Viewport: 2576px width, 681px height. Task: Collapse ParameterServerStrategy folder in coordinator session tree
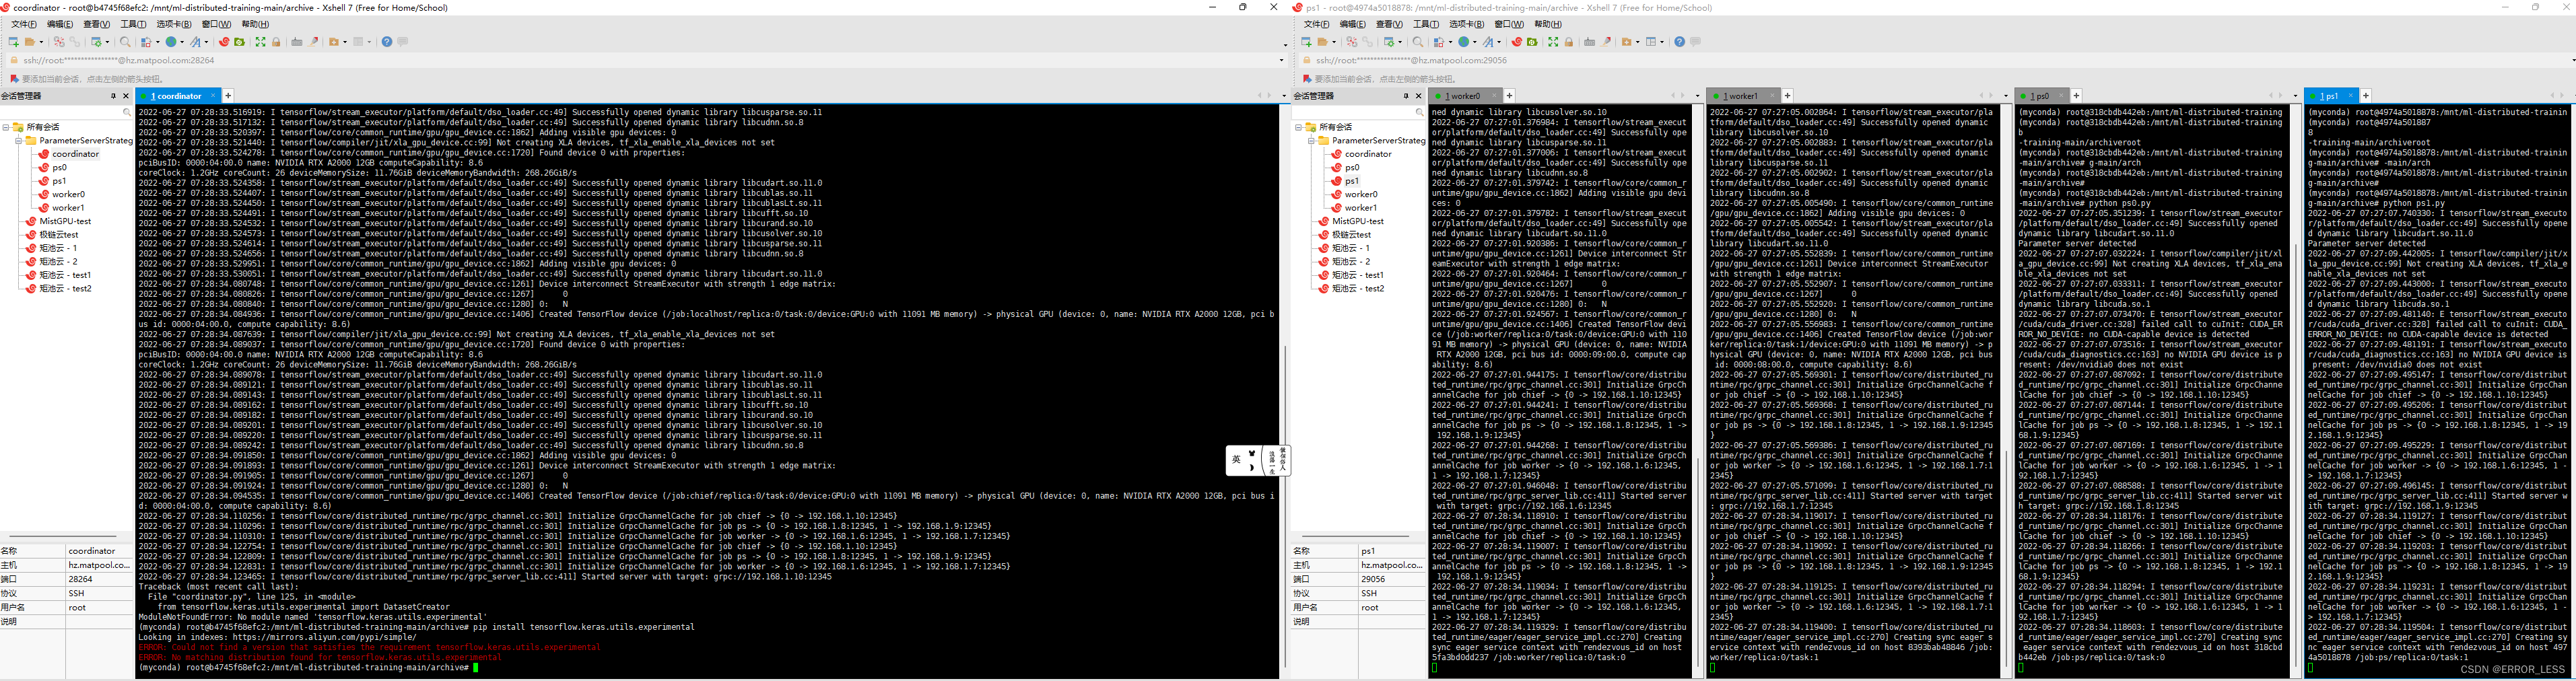[x=18, y=141]
